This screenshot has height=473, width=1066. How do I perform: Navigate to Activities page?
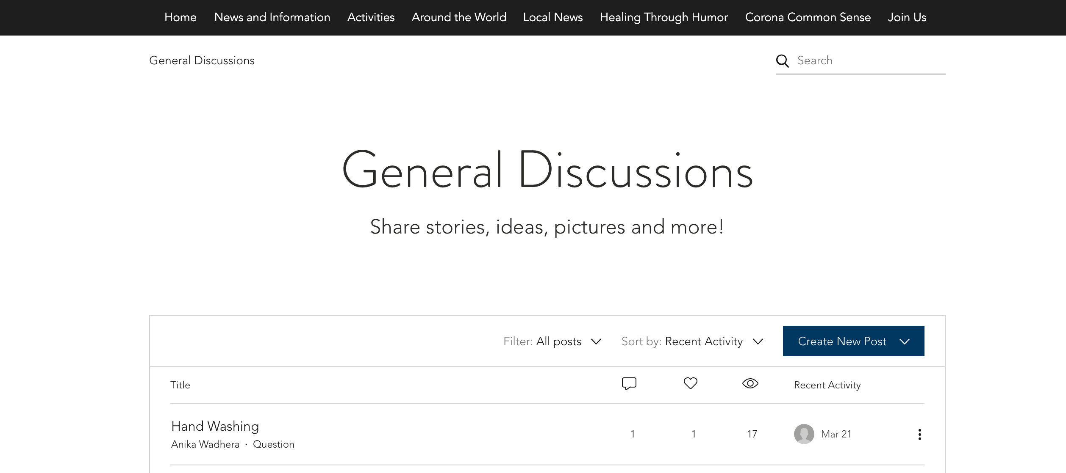371,17
